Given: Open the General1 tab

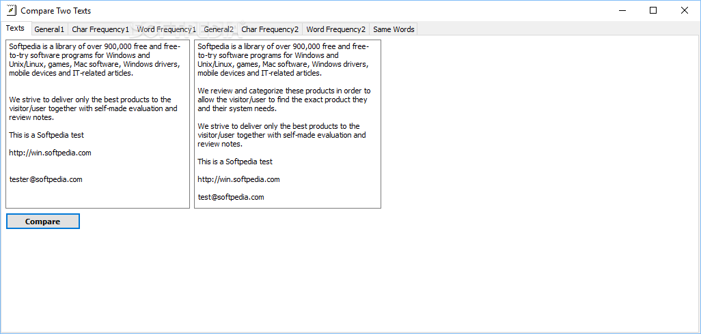Looking at the screenshot, I should (50, 29).
